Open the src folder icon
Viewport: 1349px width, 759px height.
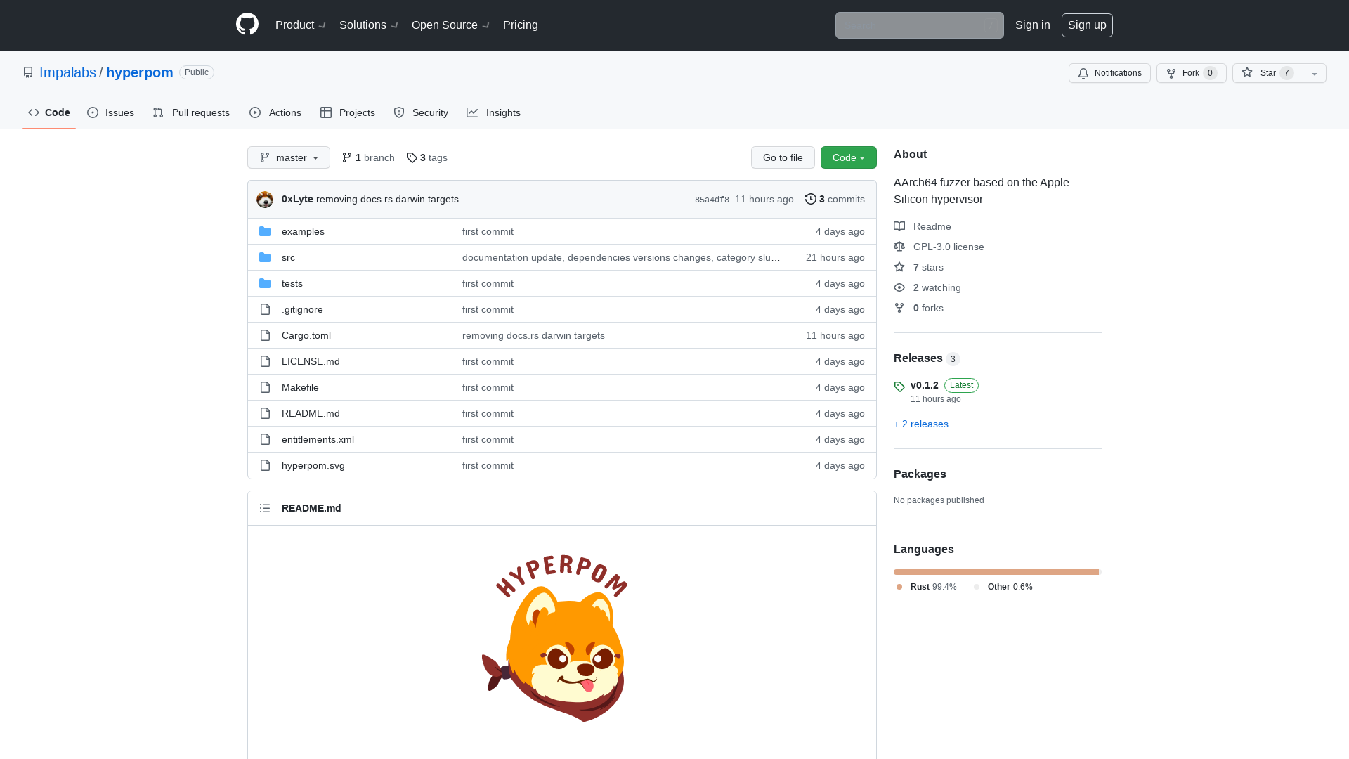point(265,257)
